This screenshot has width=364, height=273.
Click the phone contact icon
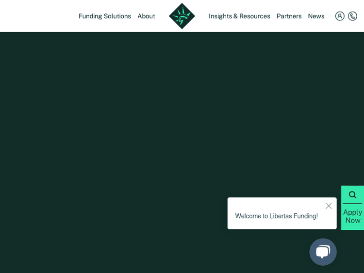353,16
